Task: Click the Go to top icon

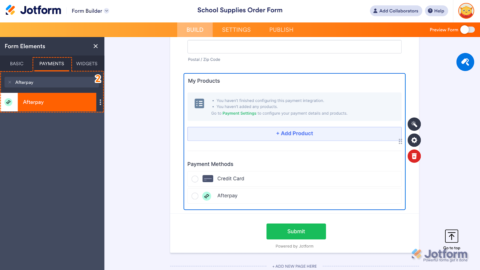Action: pos(451,236)
